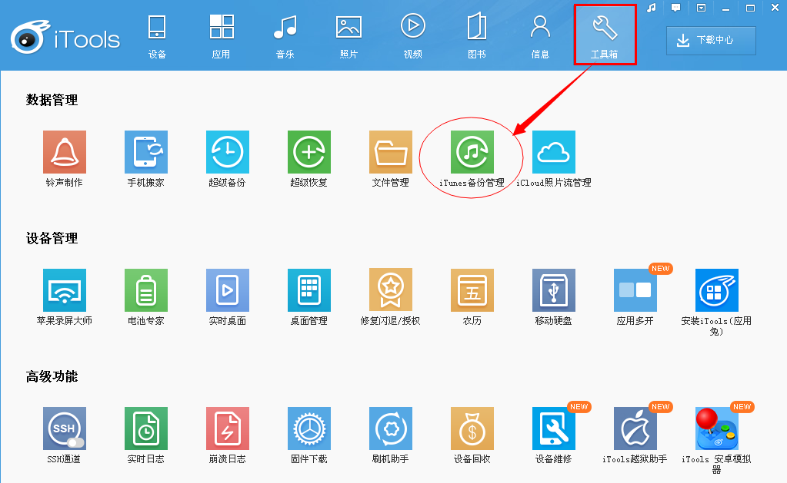Open 设备回收 device recycling
This screenshot has height=483, width=787.
tap(472, 428)
